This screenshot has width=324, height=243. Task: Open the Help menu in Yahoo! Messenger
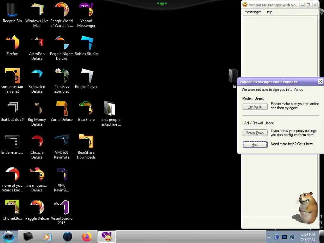coord(269,12)
